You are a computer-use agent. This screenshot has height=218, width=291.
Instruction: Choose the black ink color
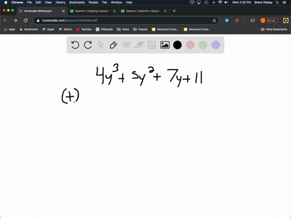[x=178, y=45]
